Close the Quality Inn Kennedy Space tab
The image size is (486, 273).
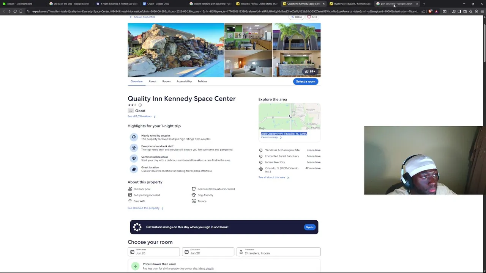coord(323,4)
